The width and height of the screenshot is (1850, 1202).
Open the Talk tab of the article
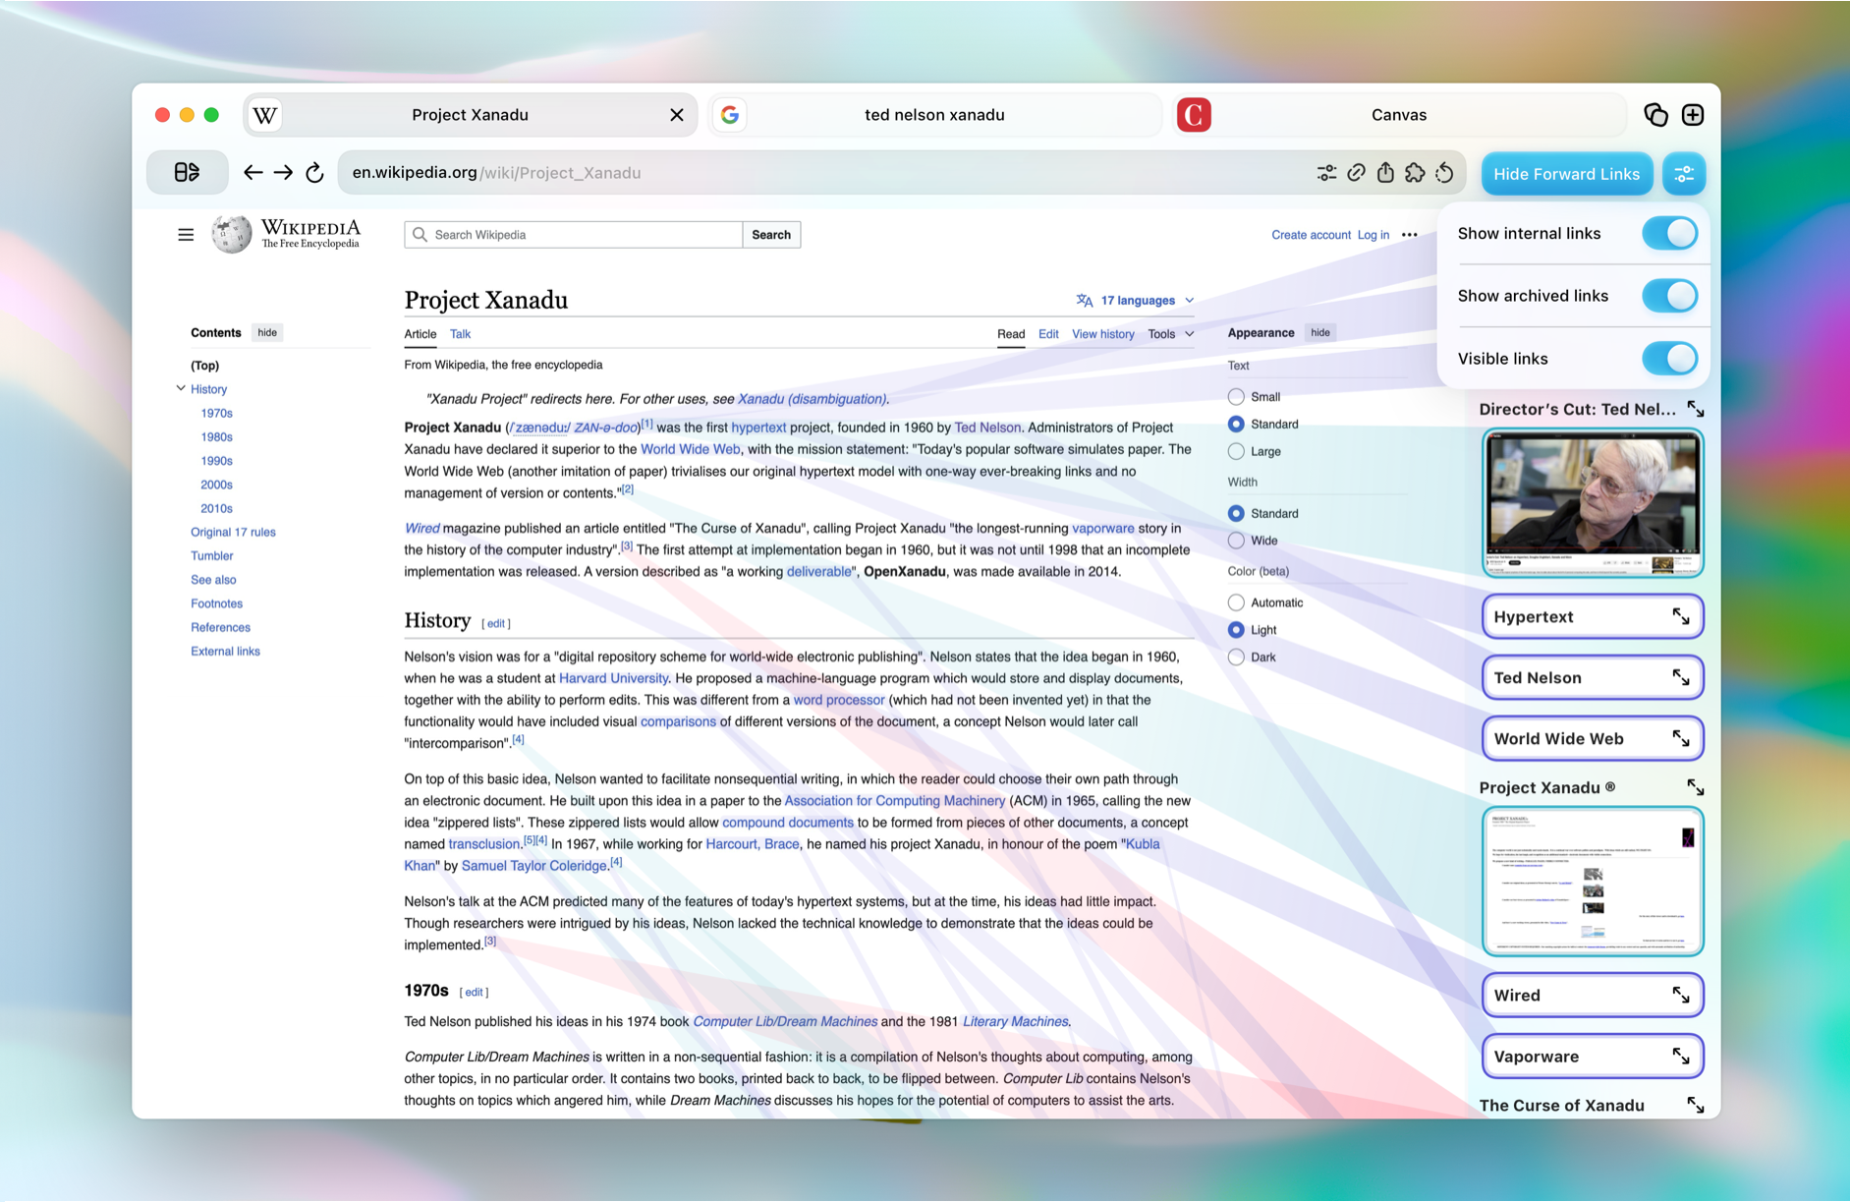click(x=460, y=334)
